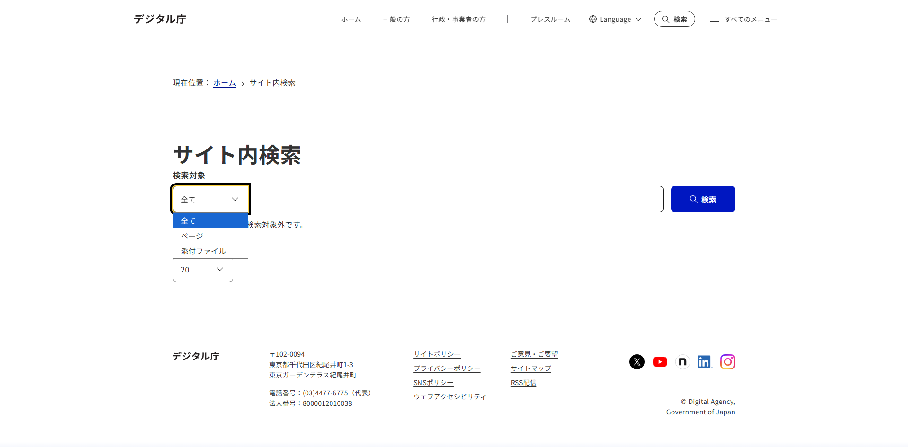Image resolution: width=908 pixels, height=447 pixels.
Task: Expand the Language dropdown chevron
Action: coord(638,19)
